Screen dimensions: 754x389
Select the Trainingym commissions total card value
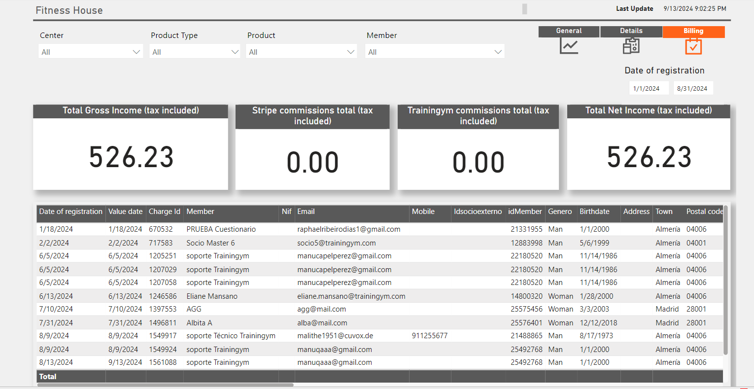[478, 163]
